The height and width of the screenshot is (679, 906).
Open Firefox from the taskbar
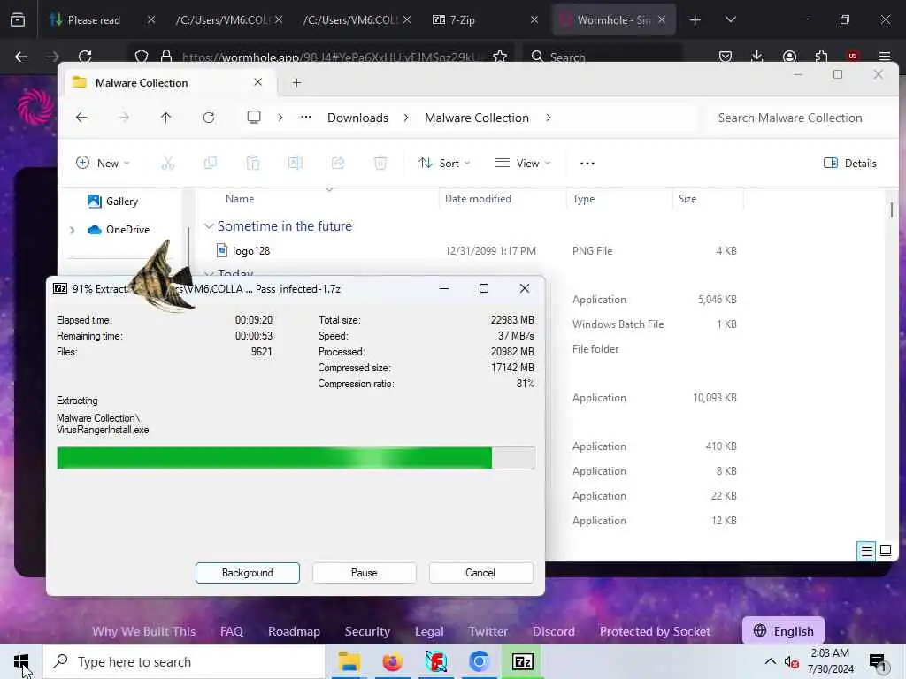coord(392,661)
